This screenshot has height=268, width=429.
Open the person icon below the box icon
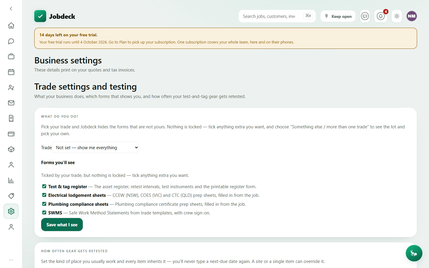pos(11,165)
